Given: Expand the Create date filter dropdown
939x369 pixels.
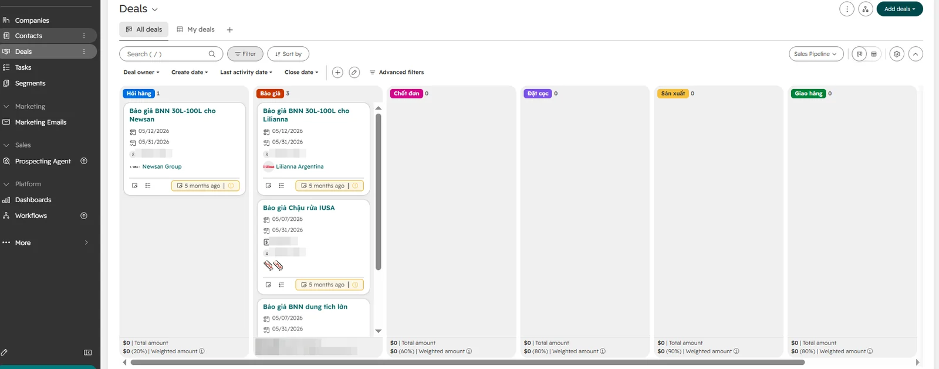Looking at the screenshot, I should click(x=190, y=72).
